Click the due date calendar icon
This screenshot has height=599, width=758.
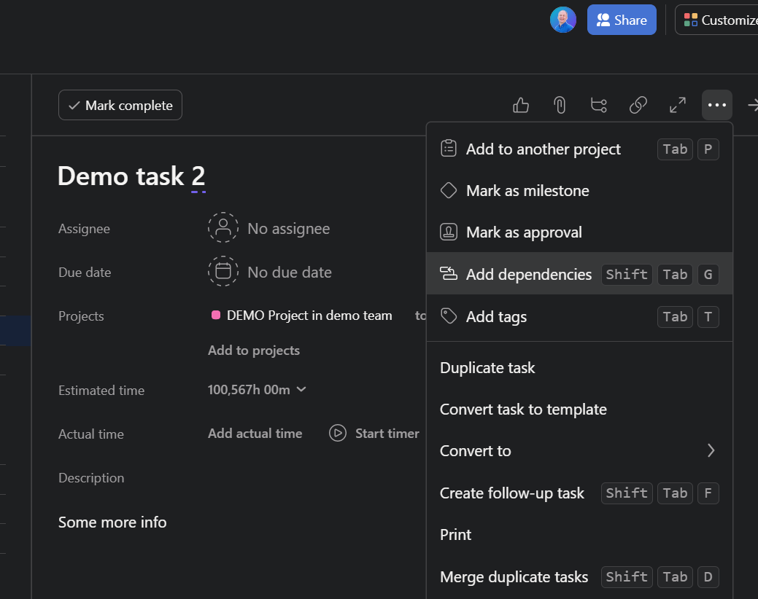223,272
